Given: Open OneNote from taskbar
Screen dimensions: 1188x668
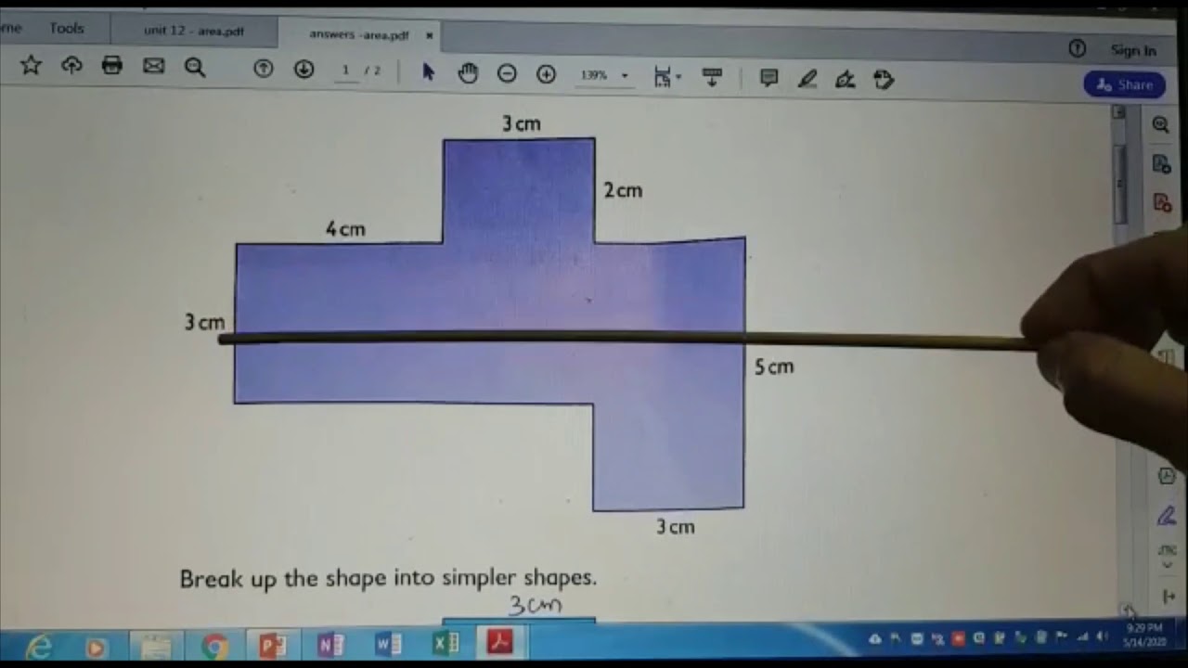Looking at the screenshot, I should (x=330, y=644).
